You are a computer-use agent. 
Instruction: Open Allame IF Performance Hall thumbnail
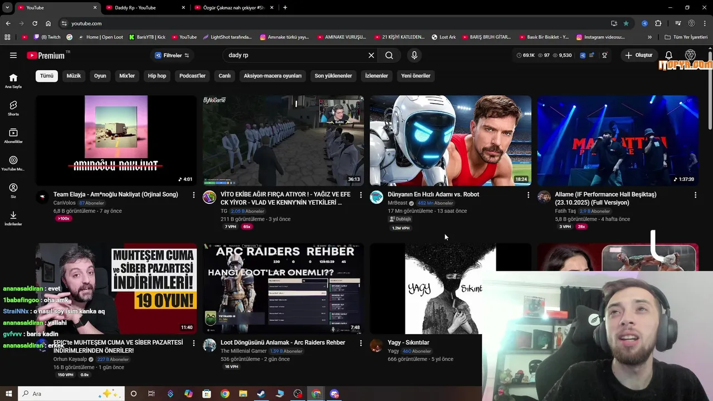point(618,140)
